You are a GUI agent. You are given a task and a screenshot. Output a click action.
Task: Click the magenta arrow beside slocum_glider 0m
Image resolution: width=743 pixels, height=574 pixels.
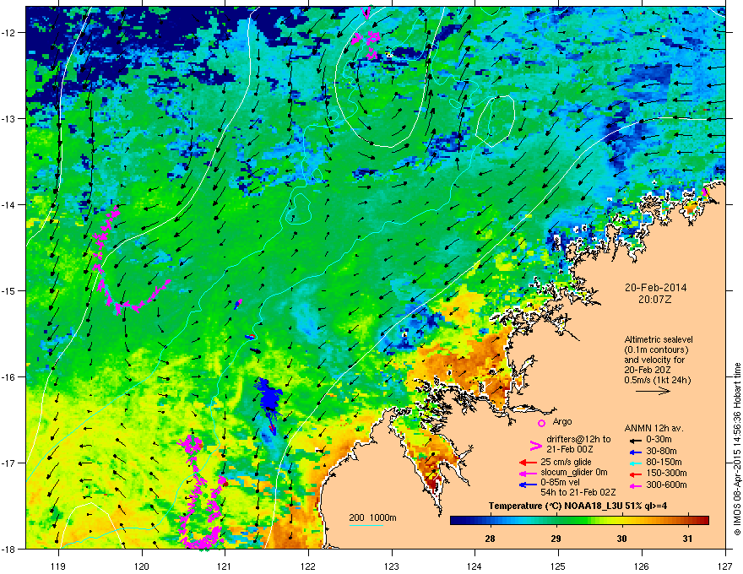(x=528, y=473)
